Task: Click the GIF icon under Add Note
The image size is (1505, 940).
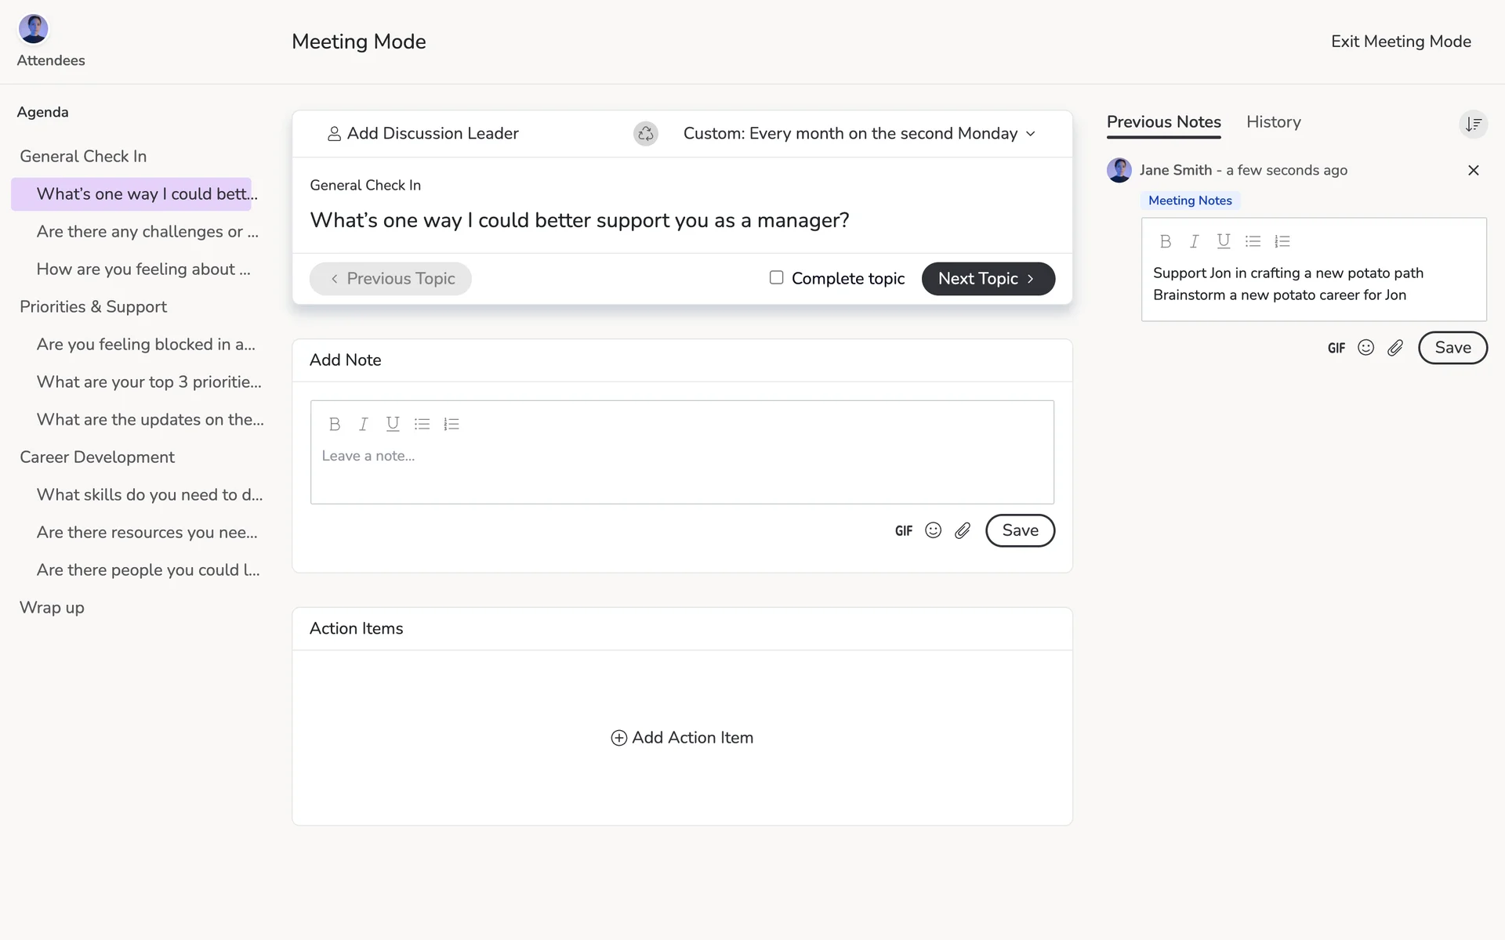Action: click(904, 531)
